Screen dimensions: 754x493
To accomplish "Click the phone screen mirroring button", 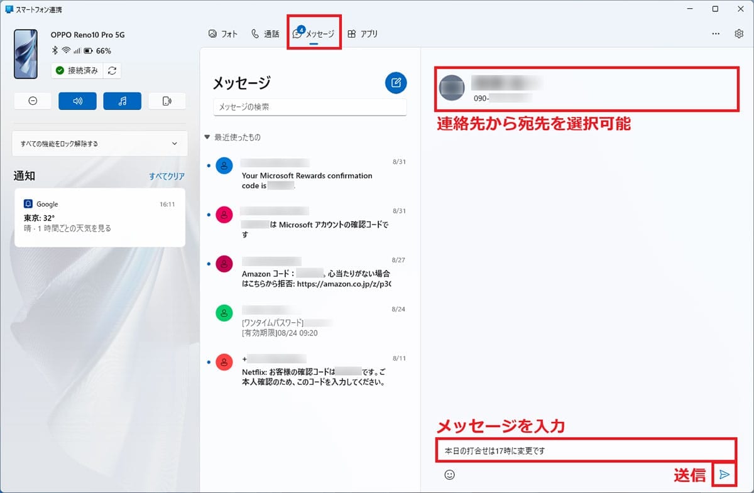I will [167, 101].
